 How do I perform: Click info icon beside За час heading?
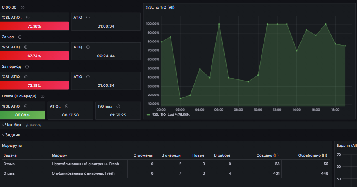click(20, 37)
